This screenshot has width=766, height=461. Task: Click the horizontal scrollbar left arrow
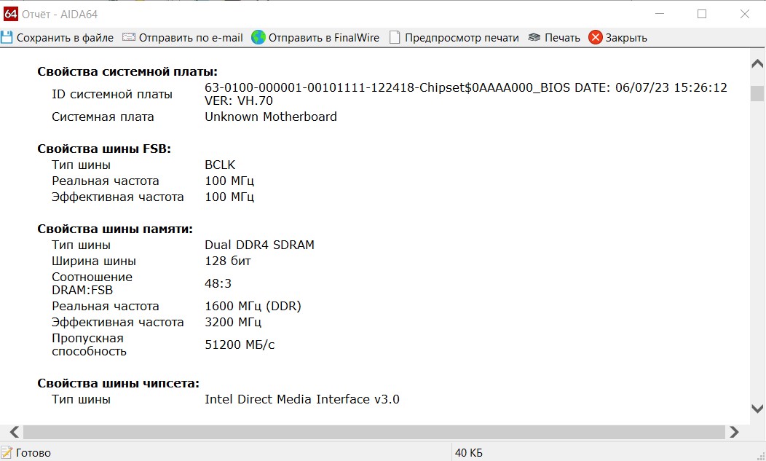(14, 432)
